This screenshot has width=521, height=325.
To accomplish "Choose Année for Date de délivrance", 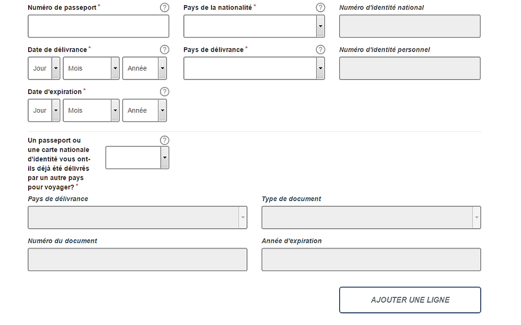I will (x=145, y=69).
